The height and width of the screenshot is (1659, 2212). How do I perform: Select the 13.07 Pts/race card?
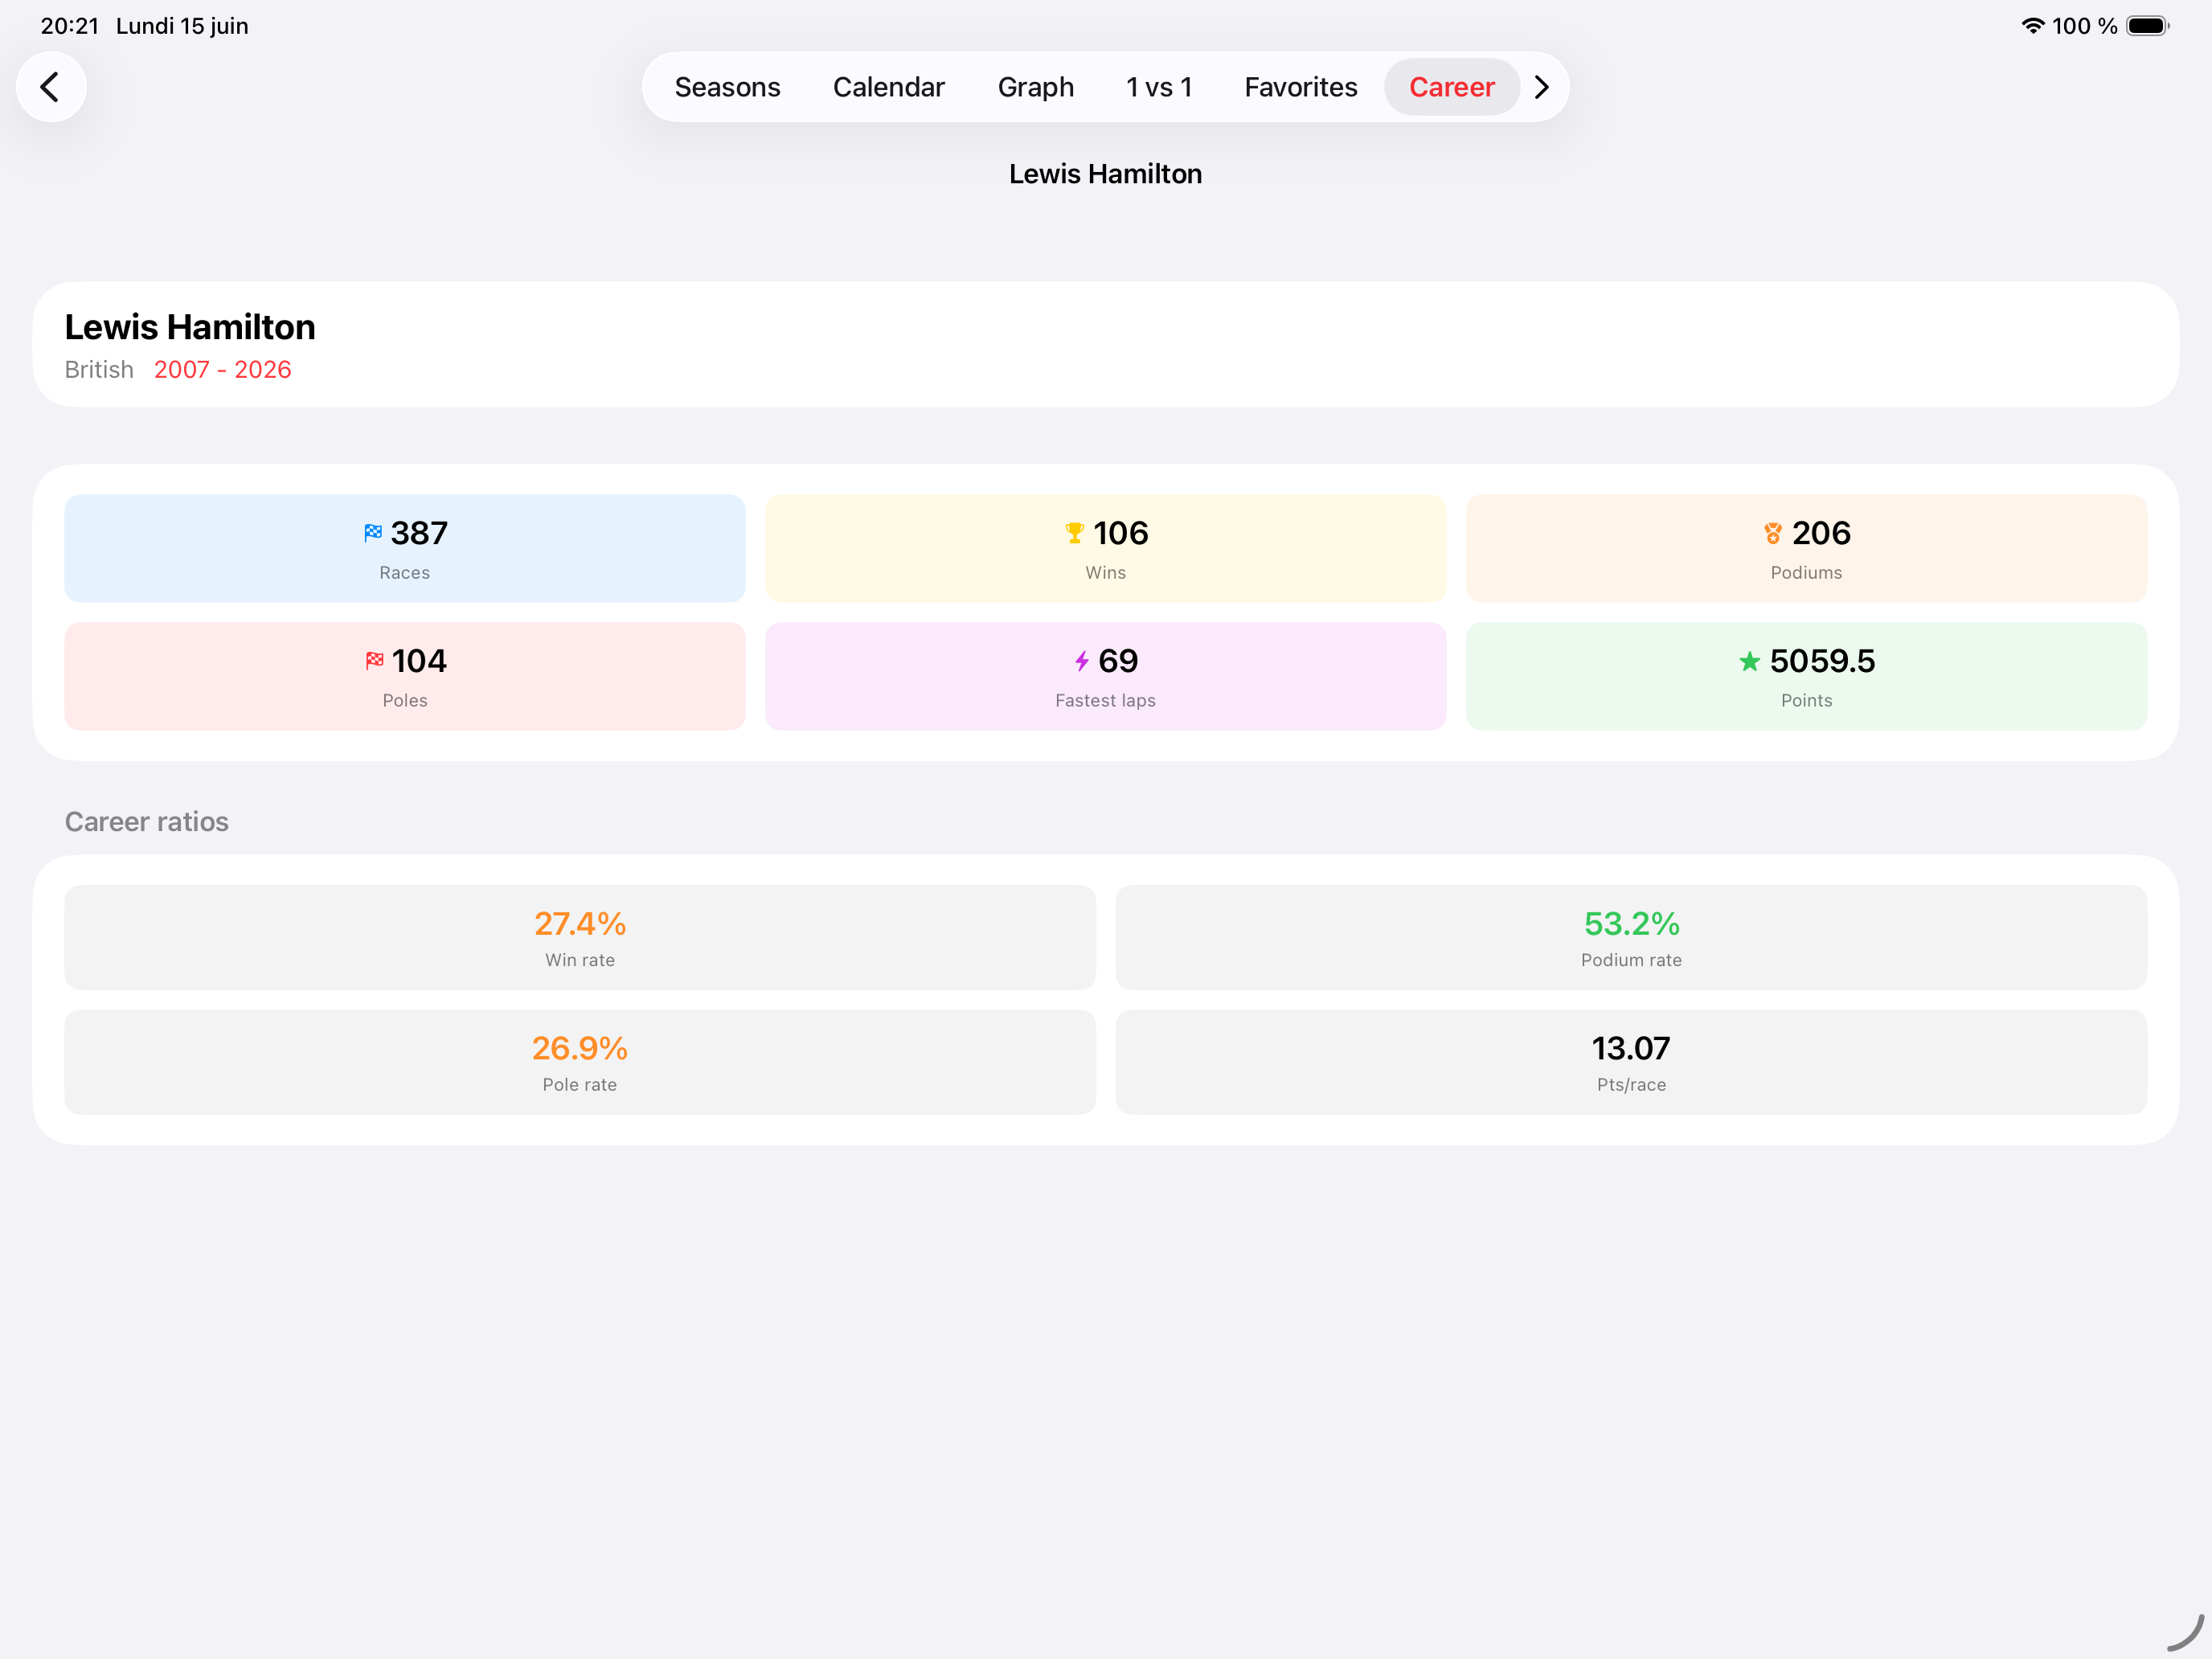(1631, 1062)
